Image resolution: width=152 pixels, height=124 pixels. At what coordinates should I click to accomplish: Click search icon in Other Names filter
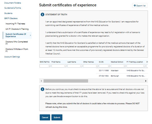tap(96, 66)
